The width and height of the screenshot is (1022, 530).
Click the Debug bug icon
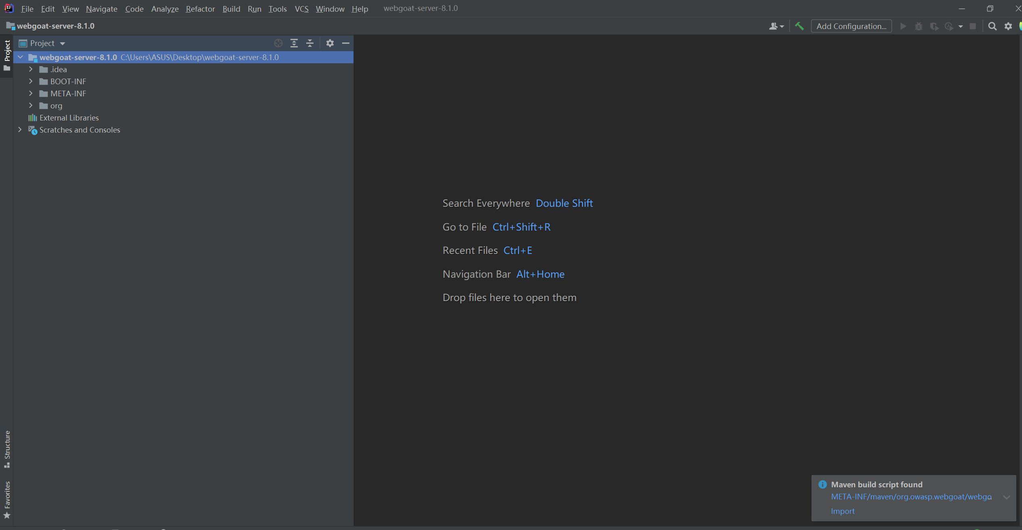919,26
